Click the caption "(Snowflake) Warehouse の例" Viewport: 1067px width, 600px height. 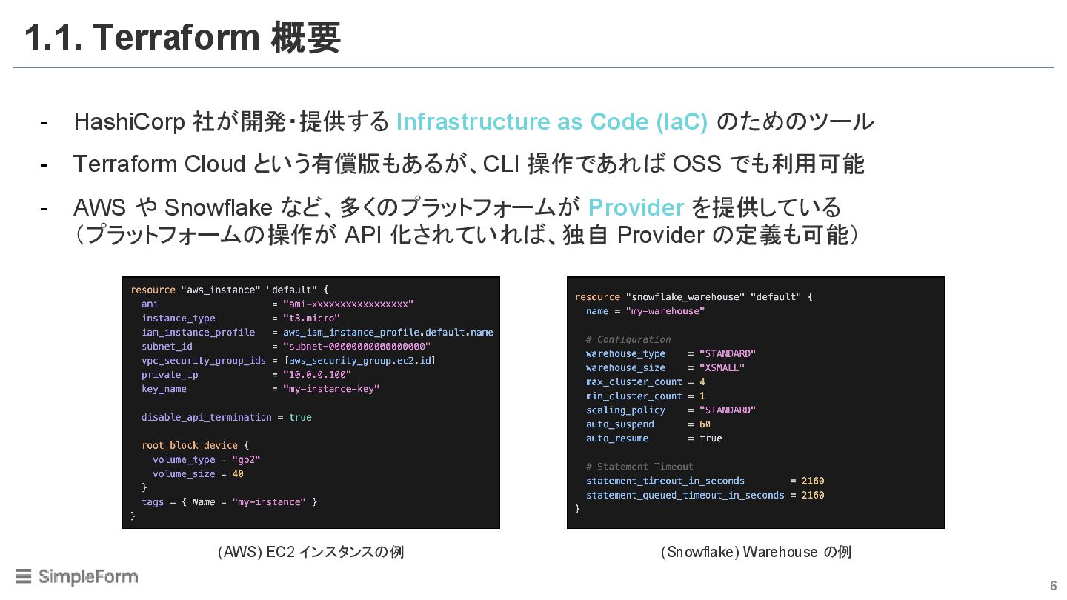coord(756,553)
